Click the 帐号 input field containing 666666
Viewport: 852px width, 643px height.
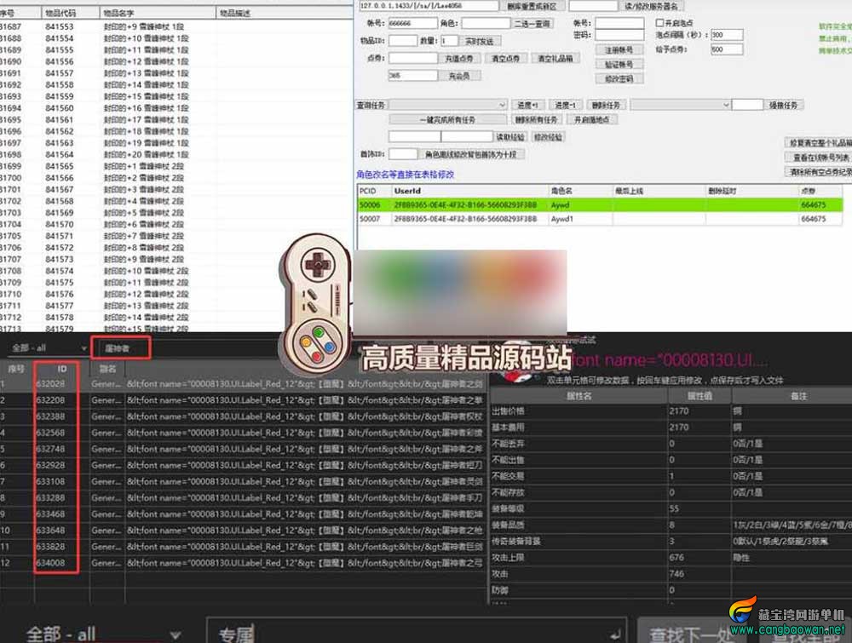point(413,23)
